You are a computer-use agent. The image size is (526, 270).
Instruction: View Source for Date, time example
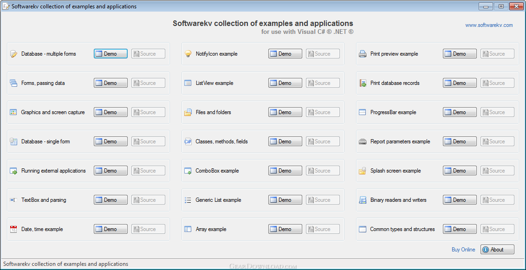(148, 229)
